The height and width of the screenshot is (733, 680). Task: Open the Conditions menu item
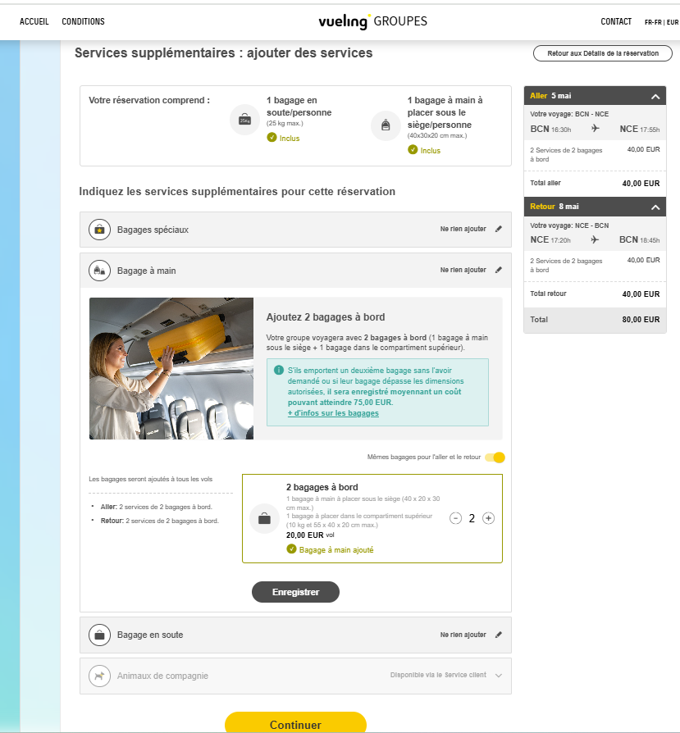pos(83,21)
